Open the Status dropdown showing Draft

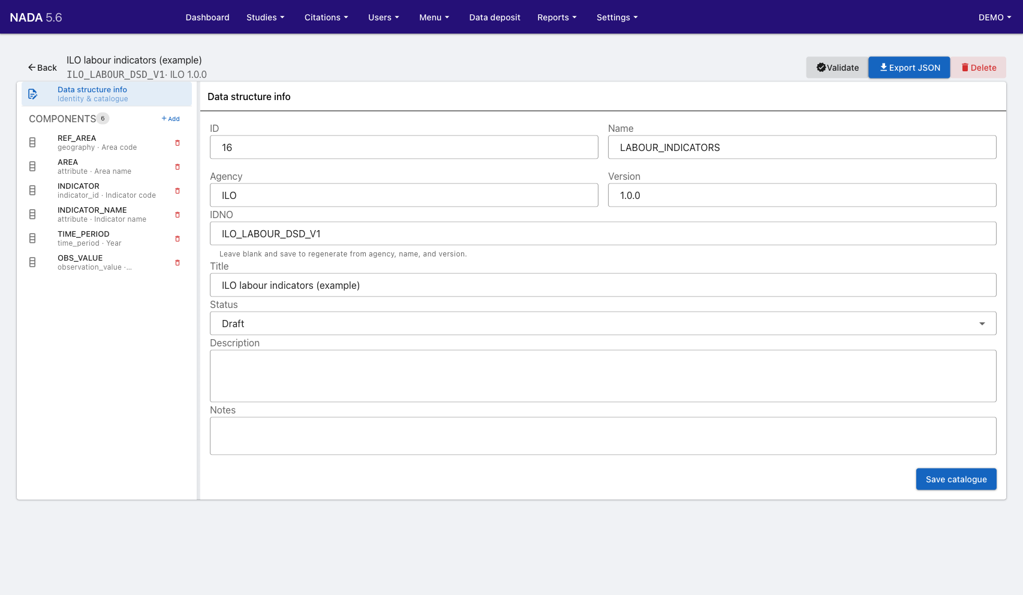(603, 324)
